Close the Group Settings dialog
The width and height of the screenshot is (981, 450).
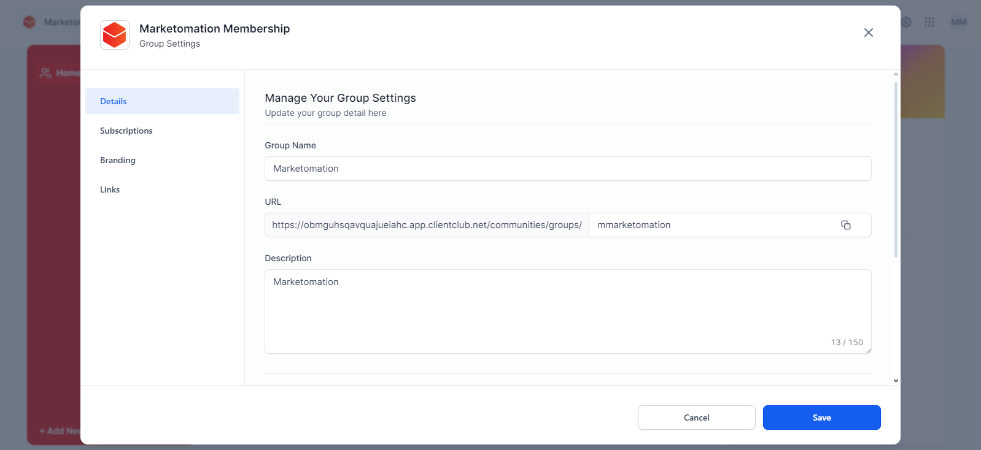click(x=868, y=32)
